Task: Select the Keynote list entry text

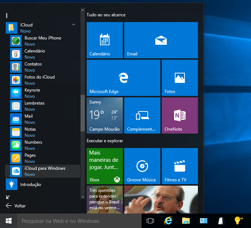Action: tap(33, 90)
